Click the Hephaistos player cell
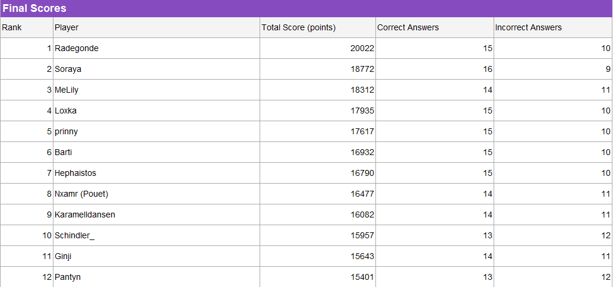Screen dimensions: 613x287 tap(156, 173)
